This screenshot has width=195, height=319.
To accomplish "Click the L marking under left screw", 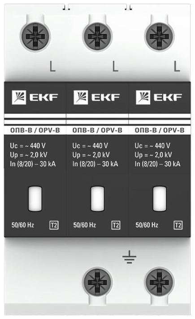I will (52, 66).
